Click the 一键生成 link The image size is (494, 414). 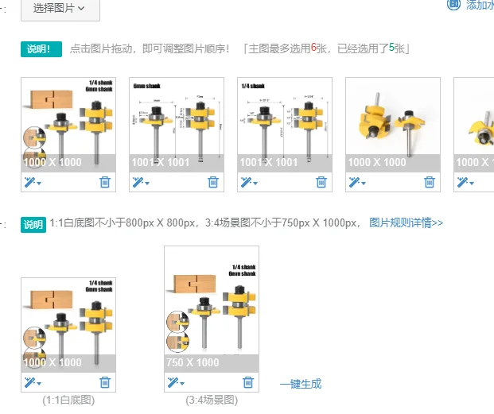click(x=301, y=384)
